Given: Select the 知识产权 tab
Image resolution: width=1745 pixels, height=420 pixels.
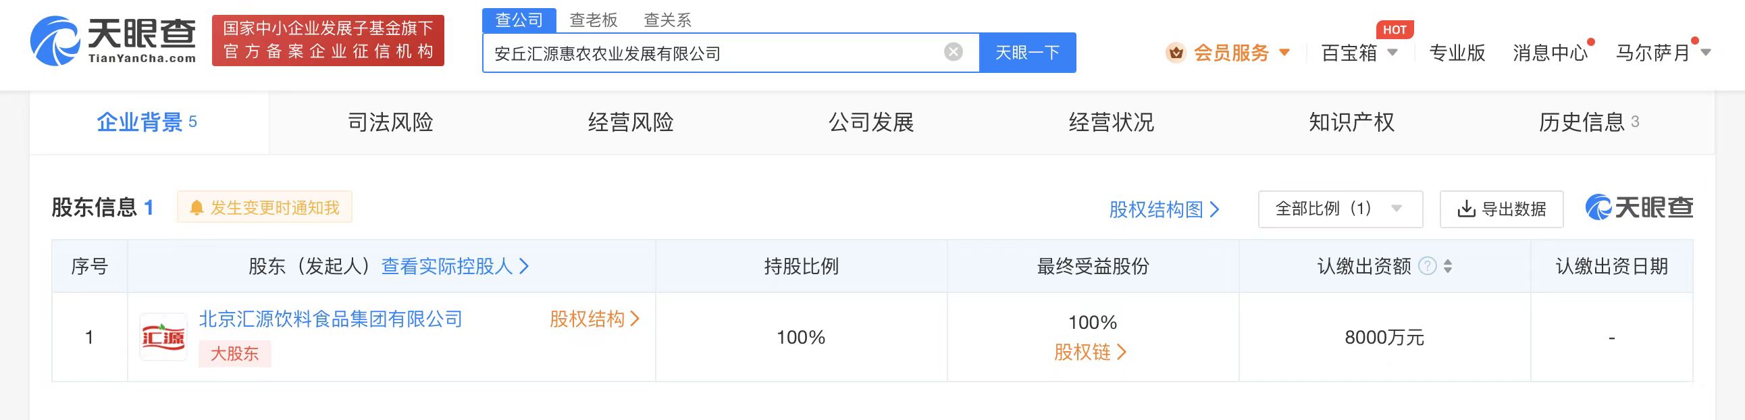Looking at the screenshot, I should pyautogui.click(x=1352, y=123).
